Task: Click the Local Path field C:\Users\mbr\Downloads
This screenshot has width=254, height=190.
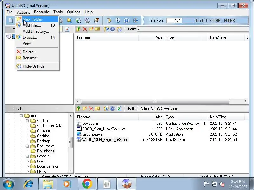Action: pyautogui.click(x=193, y=109)
